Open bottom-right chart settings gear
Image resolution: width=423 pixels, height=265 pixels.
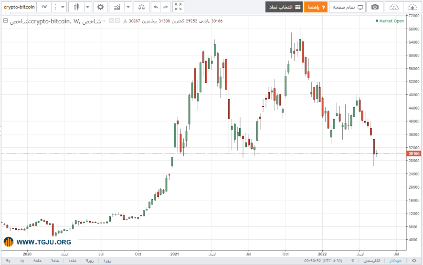click(x=414, y=260)
